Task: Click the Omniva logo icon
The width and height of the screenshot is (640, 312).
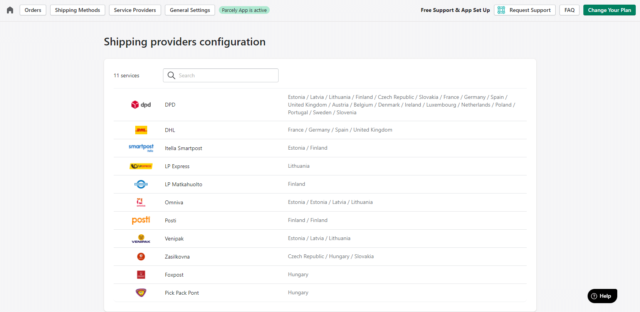Action: (x=141, y=202)
